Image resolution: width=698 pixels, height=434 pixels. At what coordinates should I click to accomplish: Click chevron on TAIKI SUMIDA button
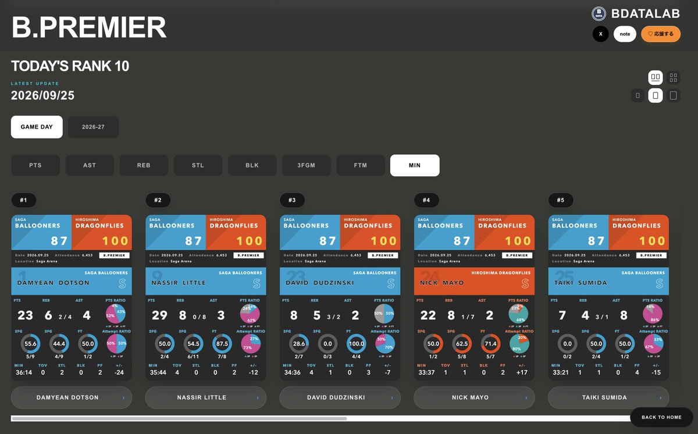660,398
